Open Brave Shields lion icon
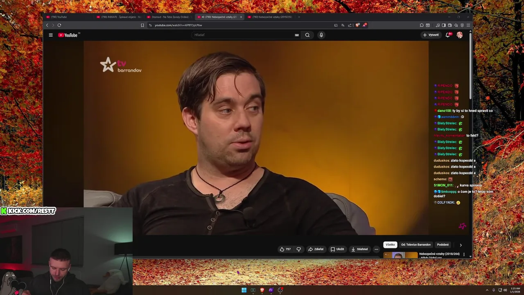 357,25
